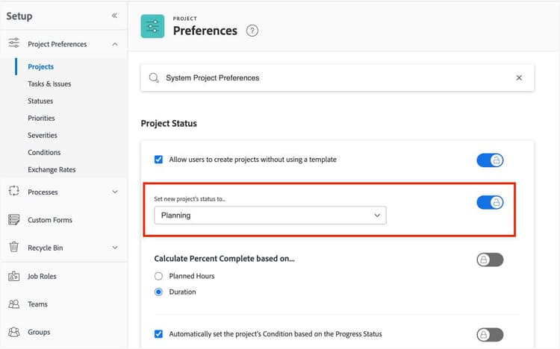
Task: Open the Preferences help question mark
Action: coord(252,31)
